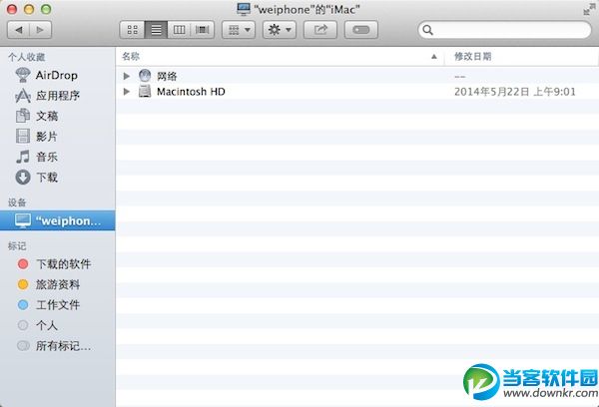Click the date 2014年5月22日 上午9:01
This screenshot has width=599, height=407.
pos(514,92)
